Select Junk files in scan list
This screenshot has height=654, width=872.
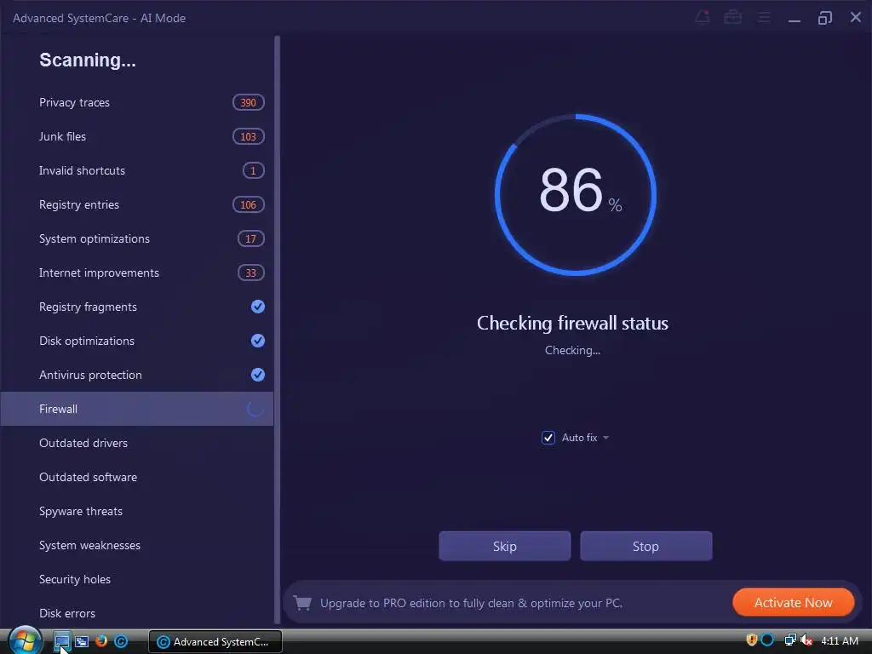click(x=137, y=136)
